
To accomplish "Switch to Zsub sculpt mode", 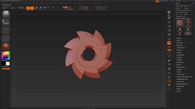I will [x=70, y=7].
